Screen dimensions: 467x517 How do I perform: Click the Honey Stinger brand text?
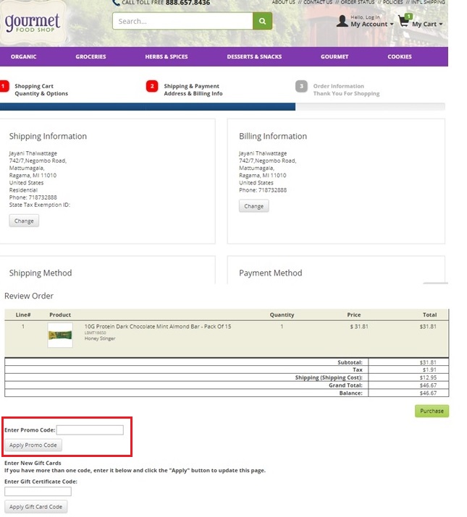[x=100, y=338]
